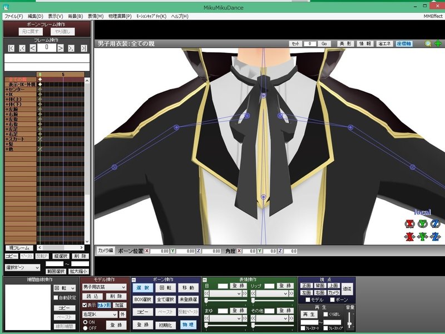Go to next keyframe button

pyautogui.click(x=71, y=48)
